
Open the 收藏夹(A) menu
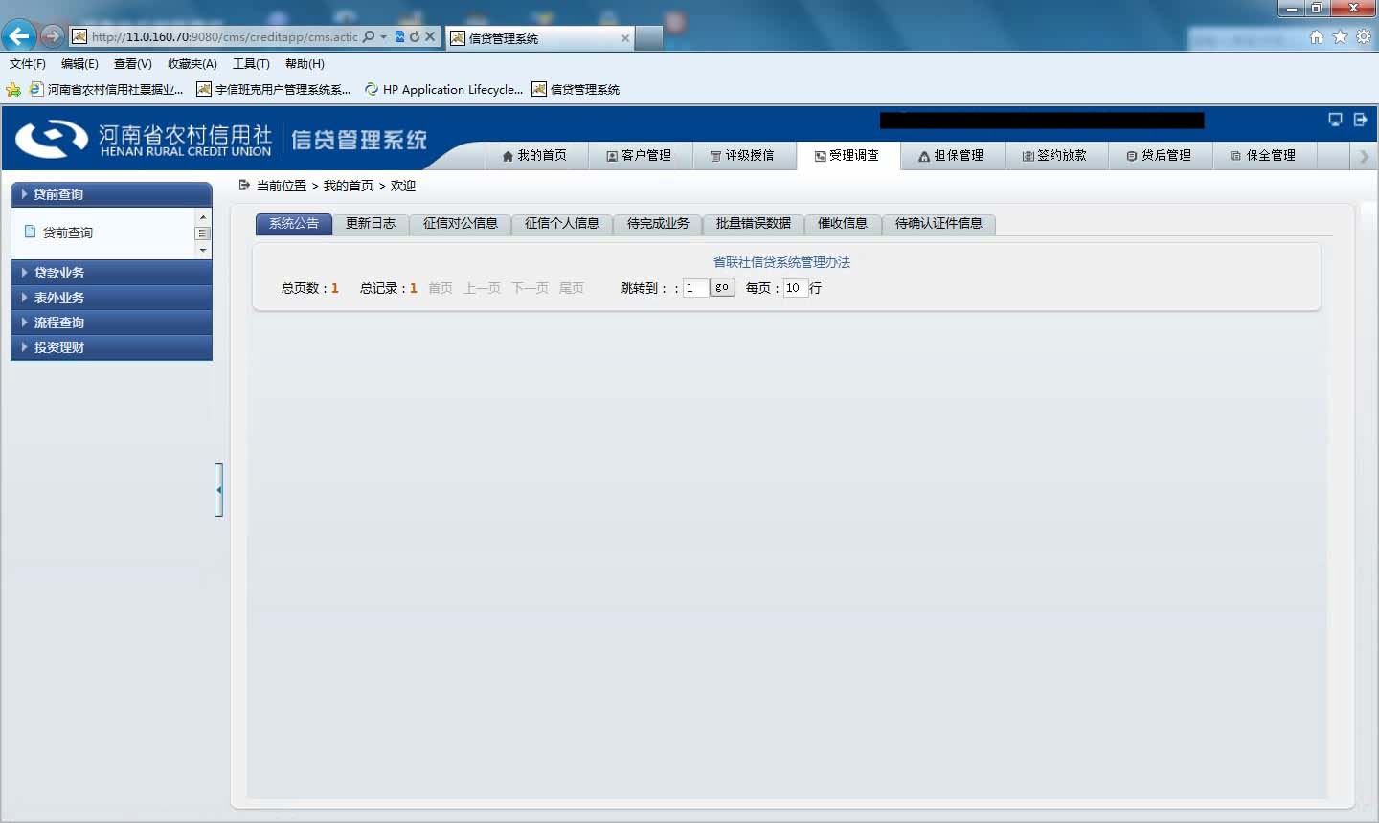pos(192,64)
